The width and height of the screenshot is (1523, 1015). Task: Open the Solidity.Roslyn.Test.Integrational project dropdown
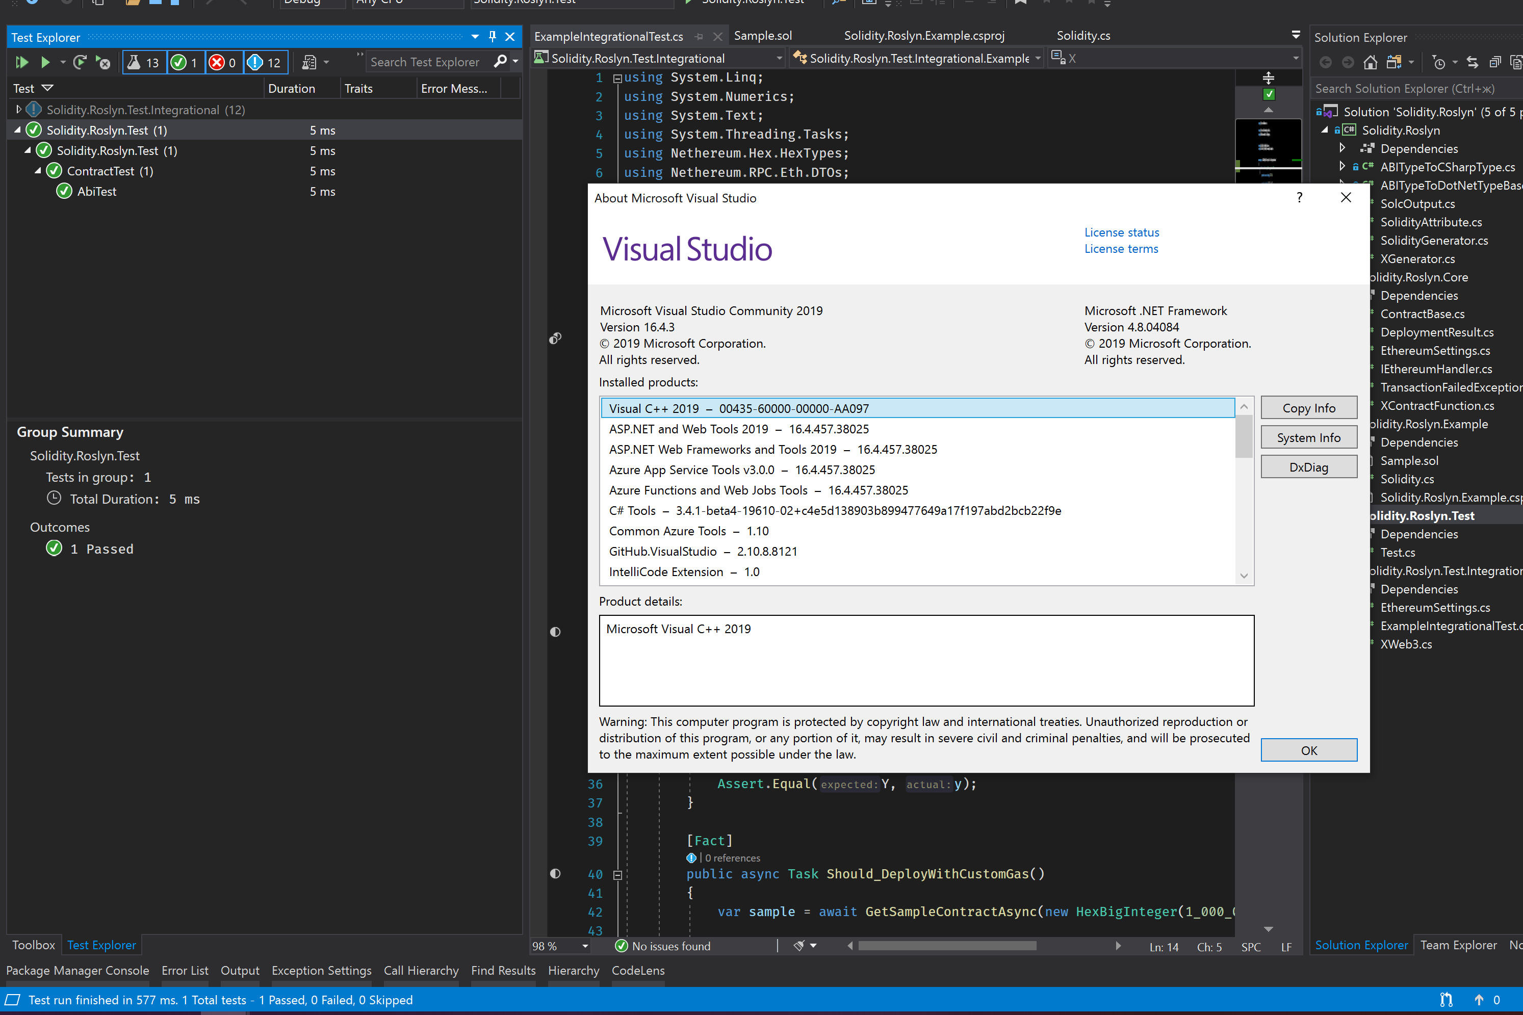779,58
